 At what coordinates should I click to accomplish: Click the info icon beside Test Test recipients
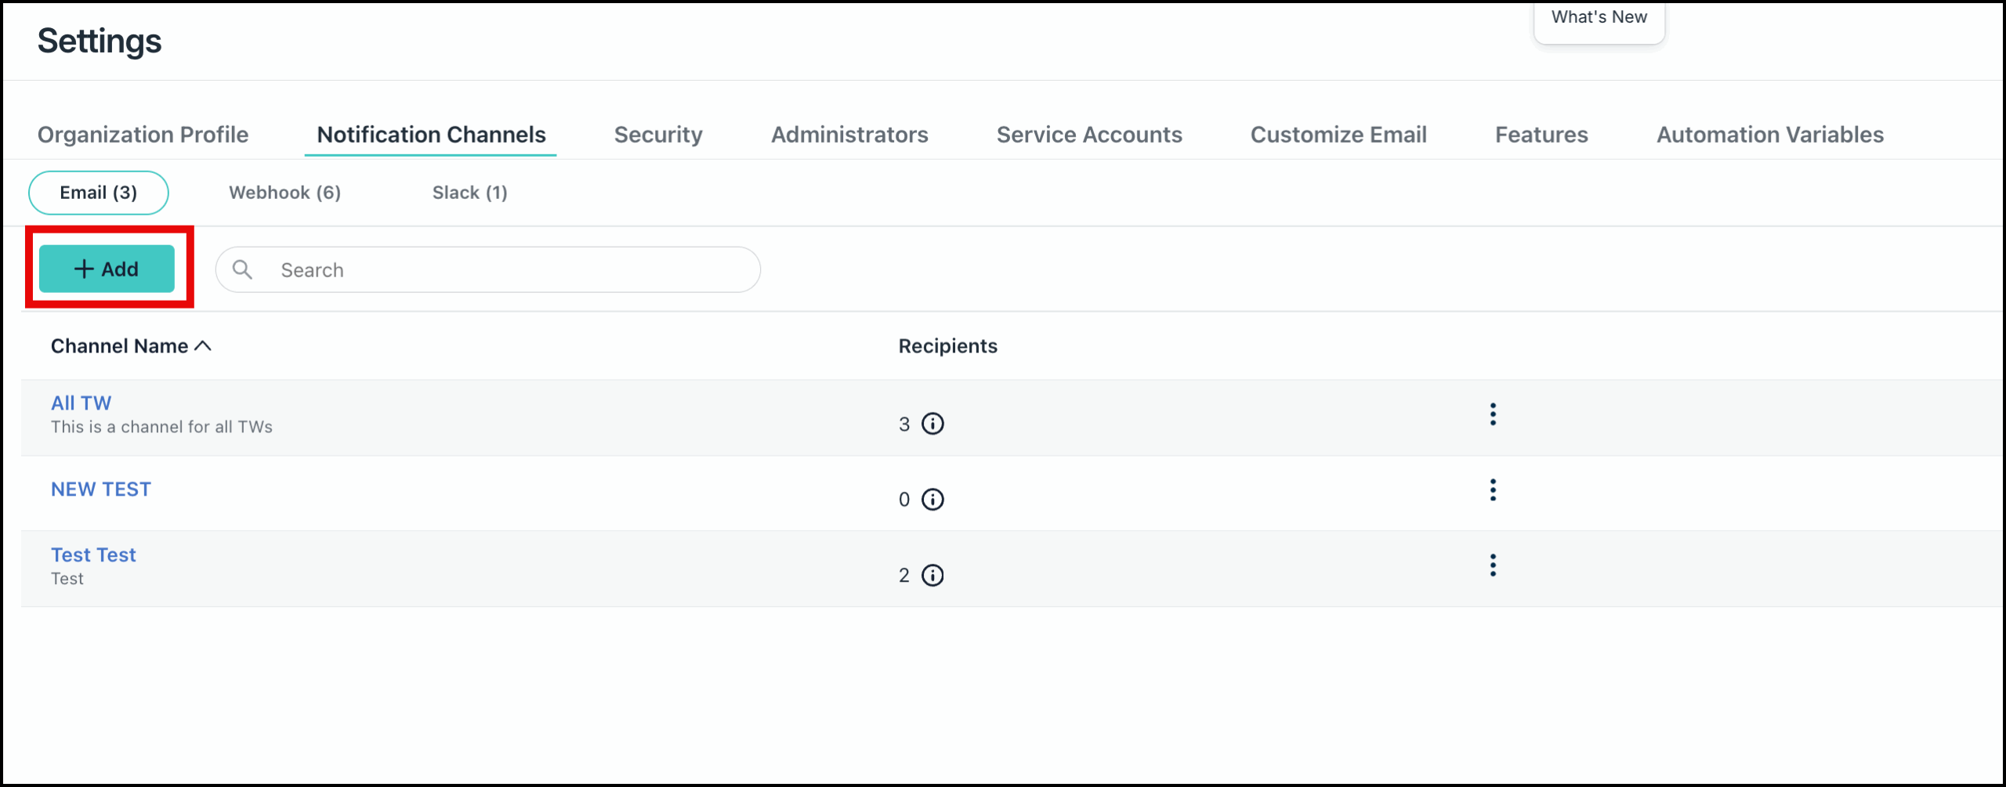pyautogui.click(x=932, y=575)
